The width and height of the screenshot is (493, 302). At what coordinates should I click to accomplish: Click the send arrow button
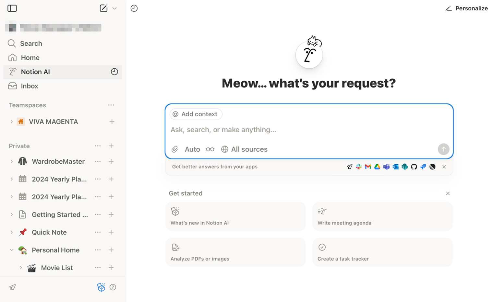pos(443,149)
